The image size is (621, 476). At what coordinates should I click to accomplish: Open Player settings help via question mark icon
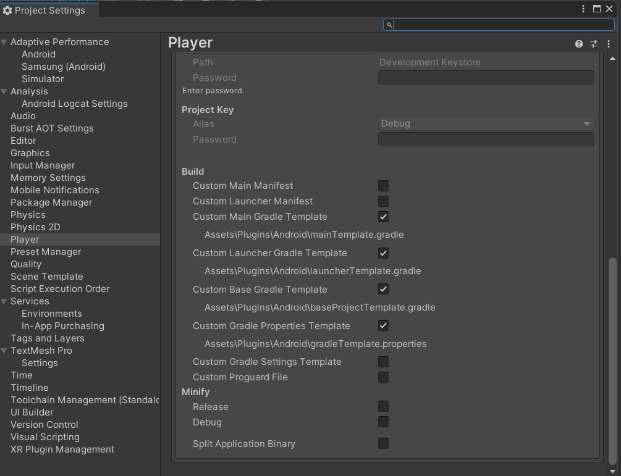pyautogui.click(x=578, y=44)
